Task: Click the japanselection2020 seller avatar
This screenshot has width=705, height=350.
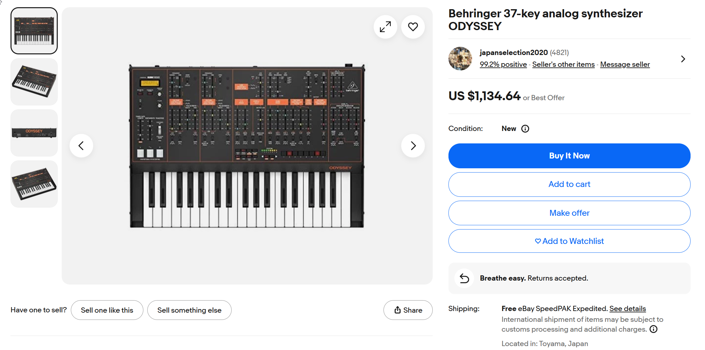Action: click(x=460, y=59)
